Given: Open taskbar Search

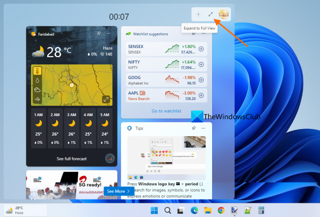Looking at the screenshot, I should [x=168, y=210].
